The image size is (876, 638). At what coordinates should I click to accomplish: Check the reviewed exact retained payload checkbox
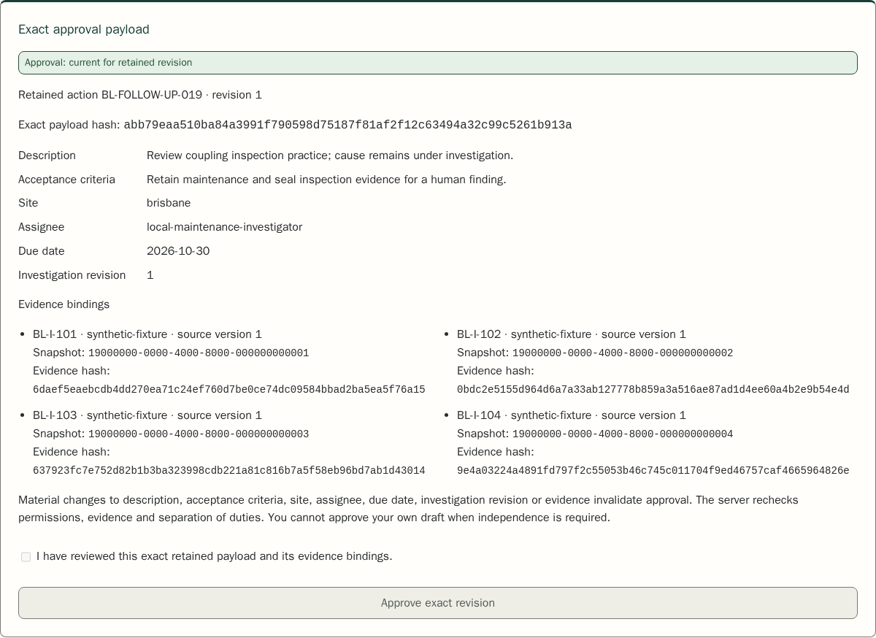(x=26, y=557)
